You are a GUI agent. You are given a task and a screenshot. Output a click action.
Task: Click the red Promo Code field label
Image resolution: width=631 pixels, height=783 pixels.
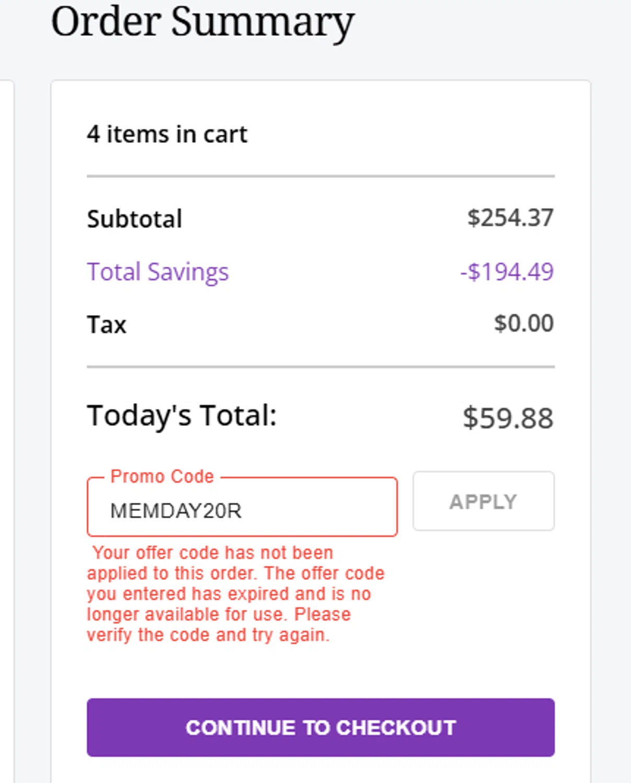click(162, 477)
